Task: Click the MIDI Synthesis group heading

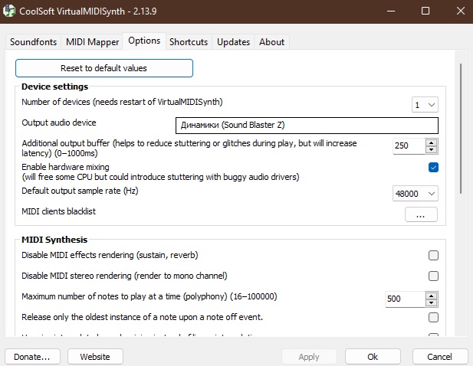Action: click(54, 240)
